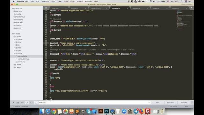
Task: Click the Find All button
Action: point(184,103)
